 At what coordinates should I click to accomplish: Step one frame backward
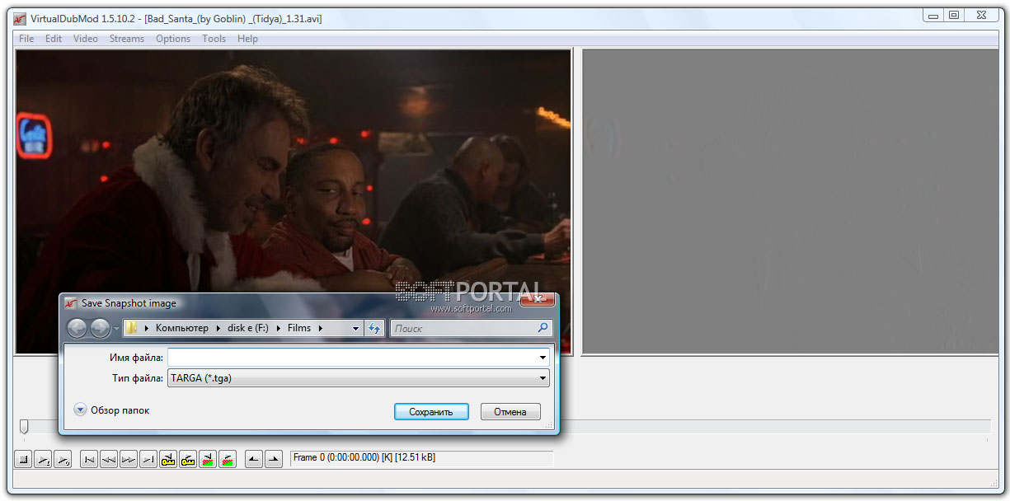[x=109, y=460]
